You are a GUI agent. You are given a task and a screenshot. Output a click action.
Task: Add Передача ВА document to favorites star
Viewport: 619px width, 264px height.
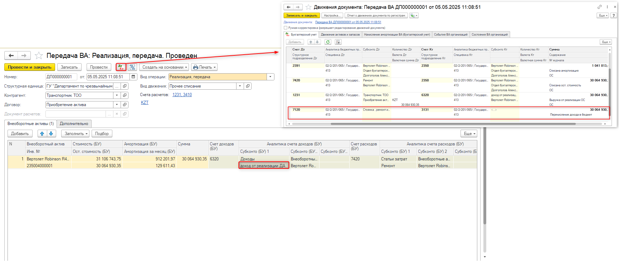click(39, 55)
